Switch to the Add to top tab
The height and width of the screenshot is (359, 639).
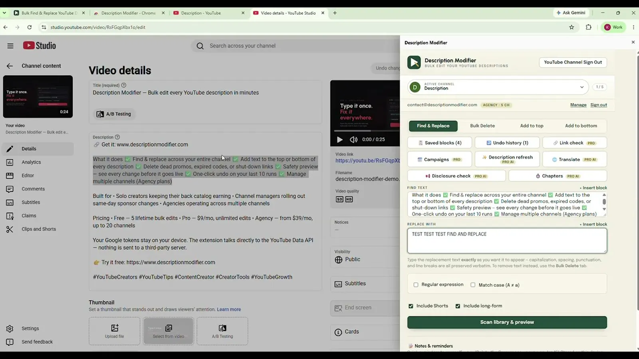(532, 126)
